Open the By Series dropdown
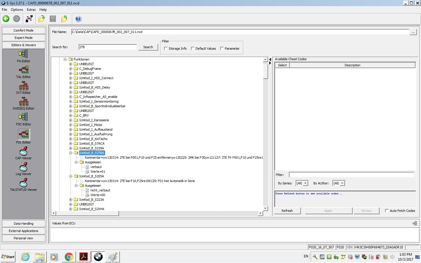 coord(302,183)
